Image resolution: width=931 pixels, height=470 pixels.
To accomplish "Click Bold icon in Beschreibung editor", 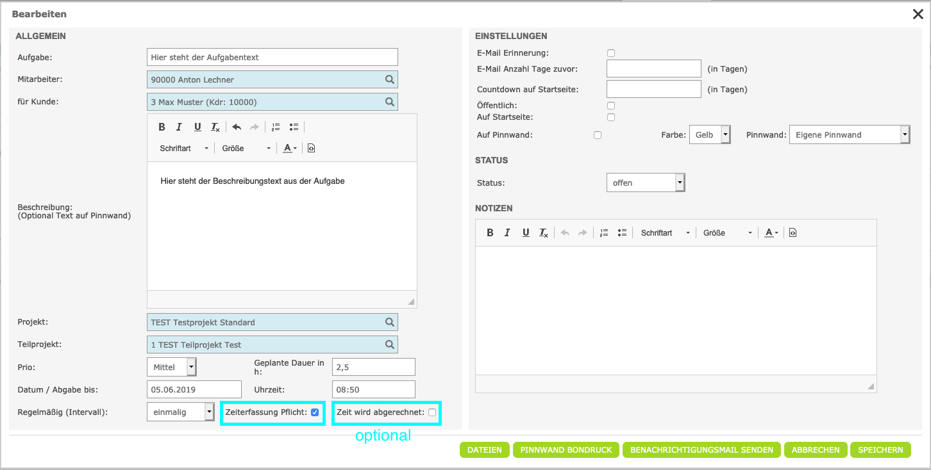I will pyautogui.click(x=162, y=127).
